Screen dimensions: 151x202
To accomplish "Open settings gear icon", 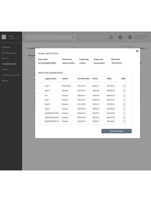I will pos(120,37).
